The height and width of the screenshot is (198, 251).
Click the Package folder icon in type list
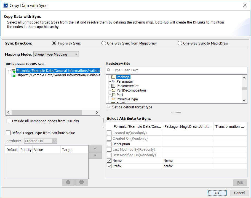point(113,77)
